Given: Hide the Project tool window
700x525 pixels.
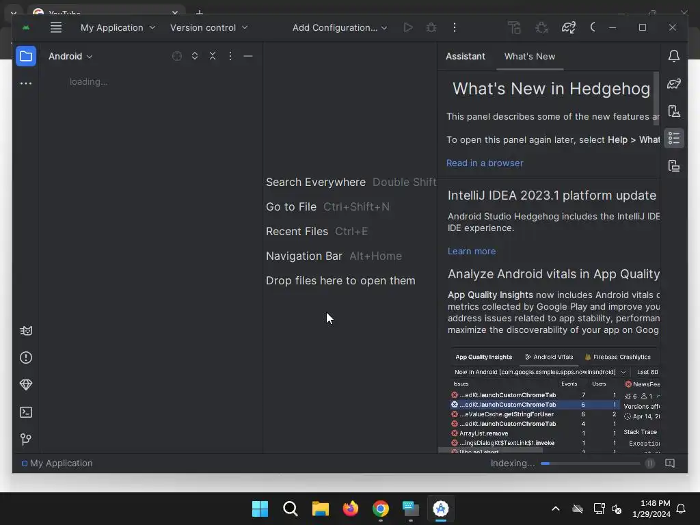Looking at the screenshot, I should [248, 56].
